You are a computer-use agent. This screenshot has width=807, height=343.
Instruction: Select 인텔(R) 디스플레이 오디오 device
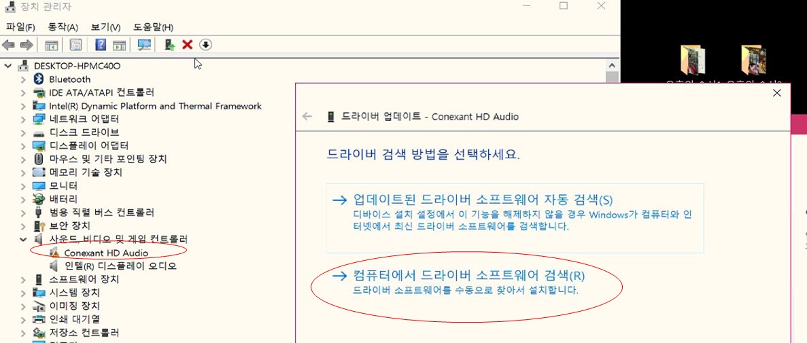[120, 266]
